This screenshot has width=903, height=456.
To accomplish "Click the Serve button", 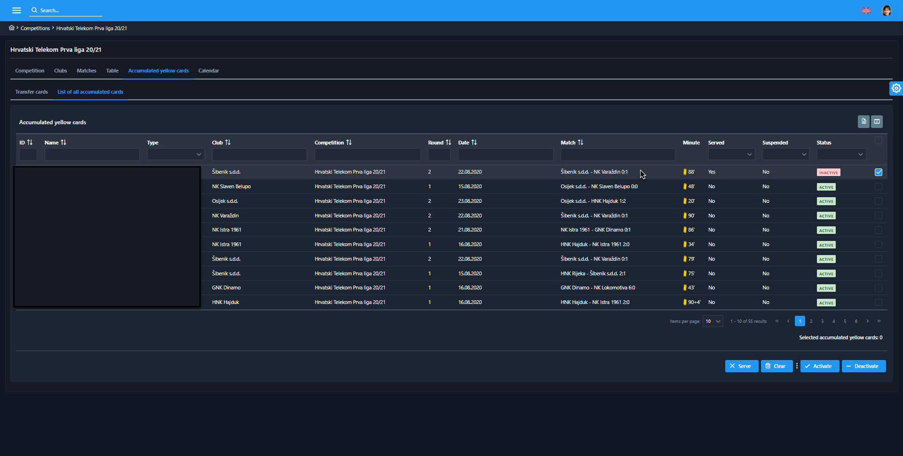I will point(741,366).
